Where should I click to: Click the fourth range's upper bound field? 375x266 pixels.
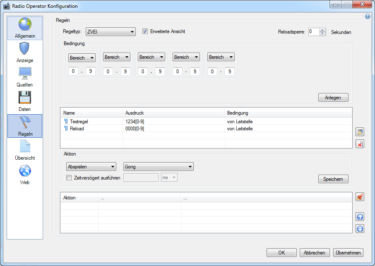[195, 72]
